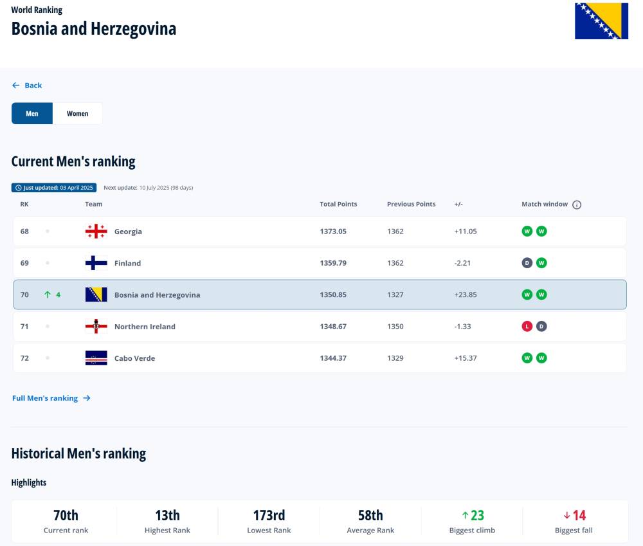Click the Biggest climb 23 highlight
The height and width of the screenshot is (546, 643).
(473, 520)
